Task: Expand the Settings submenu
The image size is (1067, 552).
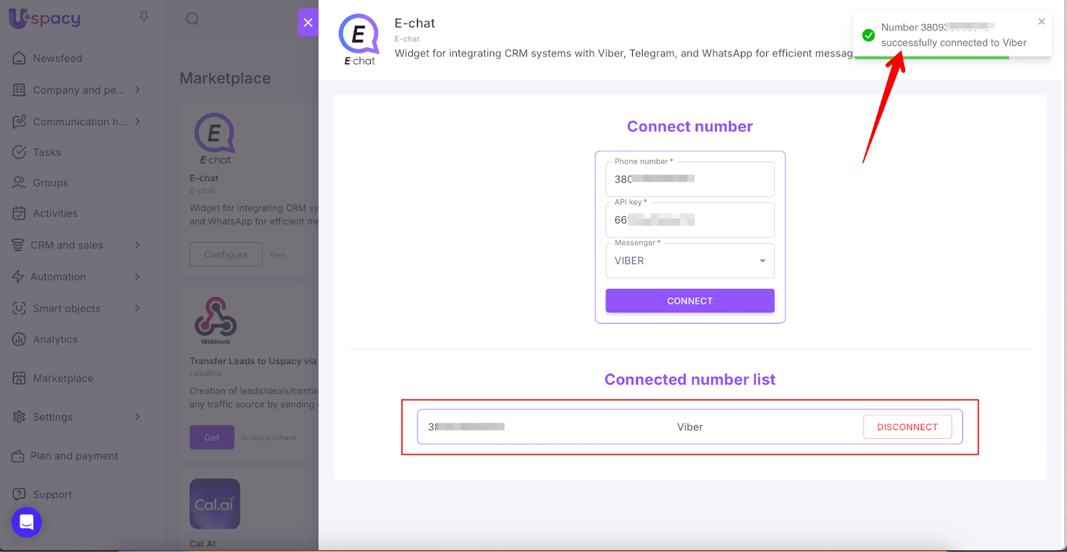Action: (77, 417)
